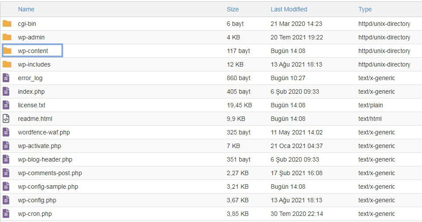Screen dimensions: 422x222
Task: Sort by Last Modified column header
Action: 289,9
